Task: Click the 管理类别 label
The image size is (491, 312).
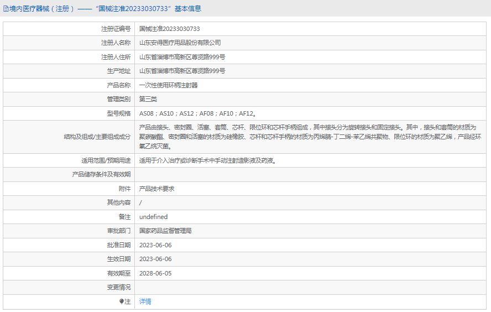Action: coord(119,100)
